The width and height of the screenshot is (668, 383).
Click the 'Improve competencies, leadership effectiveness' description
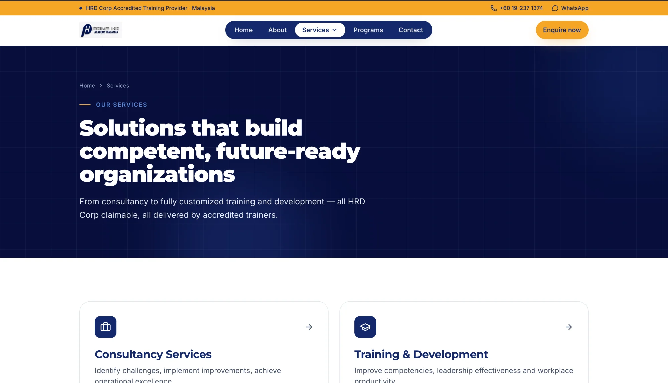(x=464, y=375)
